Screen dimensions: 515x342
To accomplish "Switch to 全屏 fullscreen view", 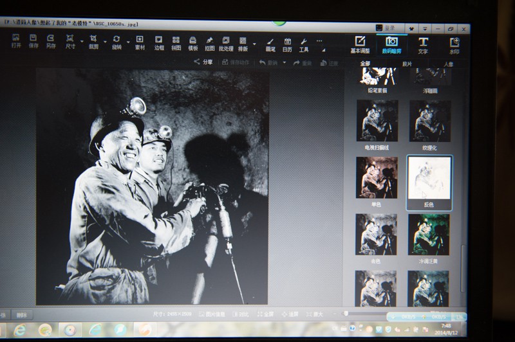I will point(265,314).
